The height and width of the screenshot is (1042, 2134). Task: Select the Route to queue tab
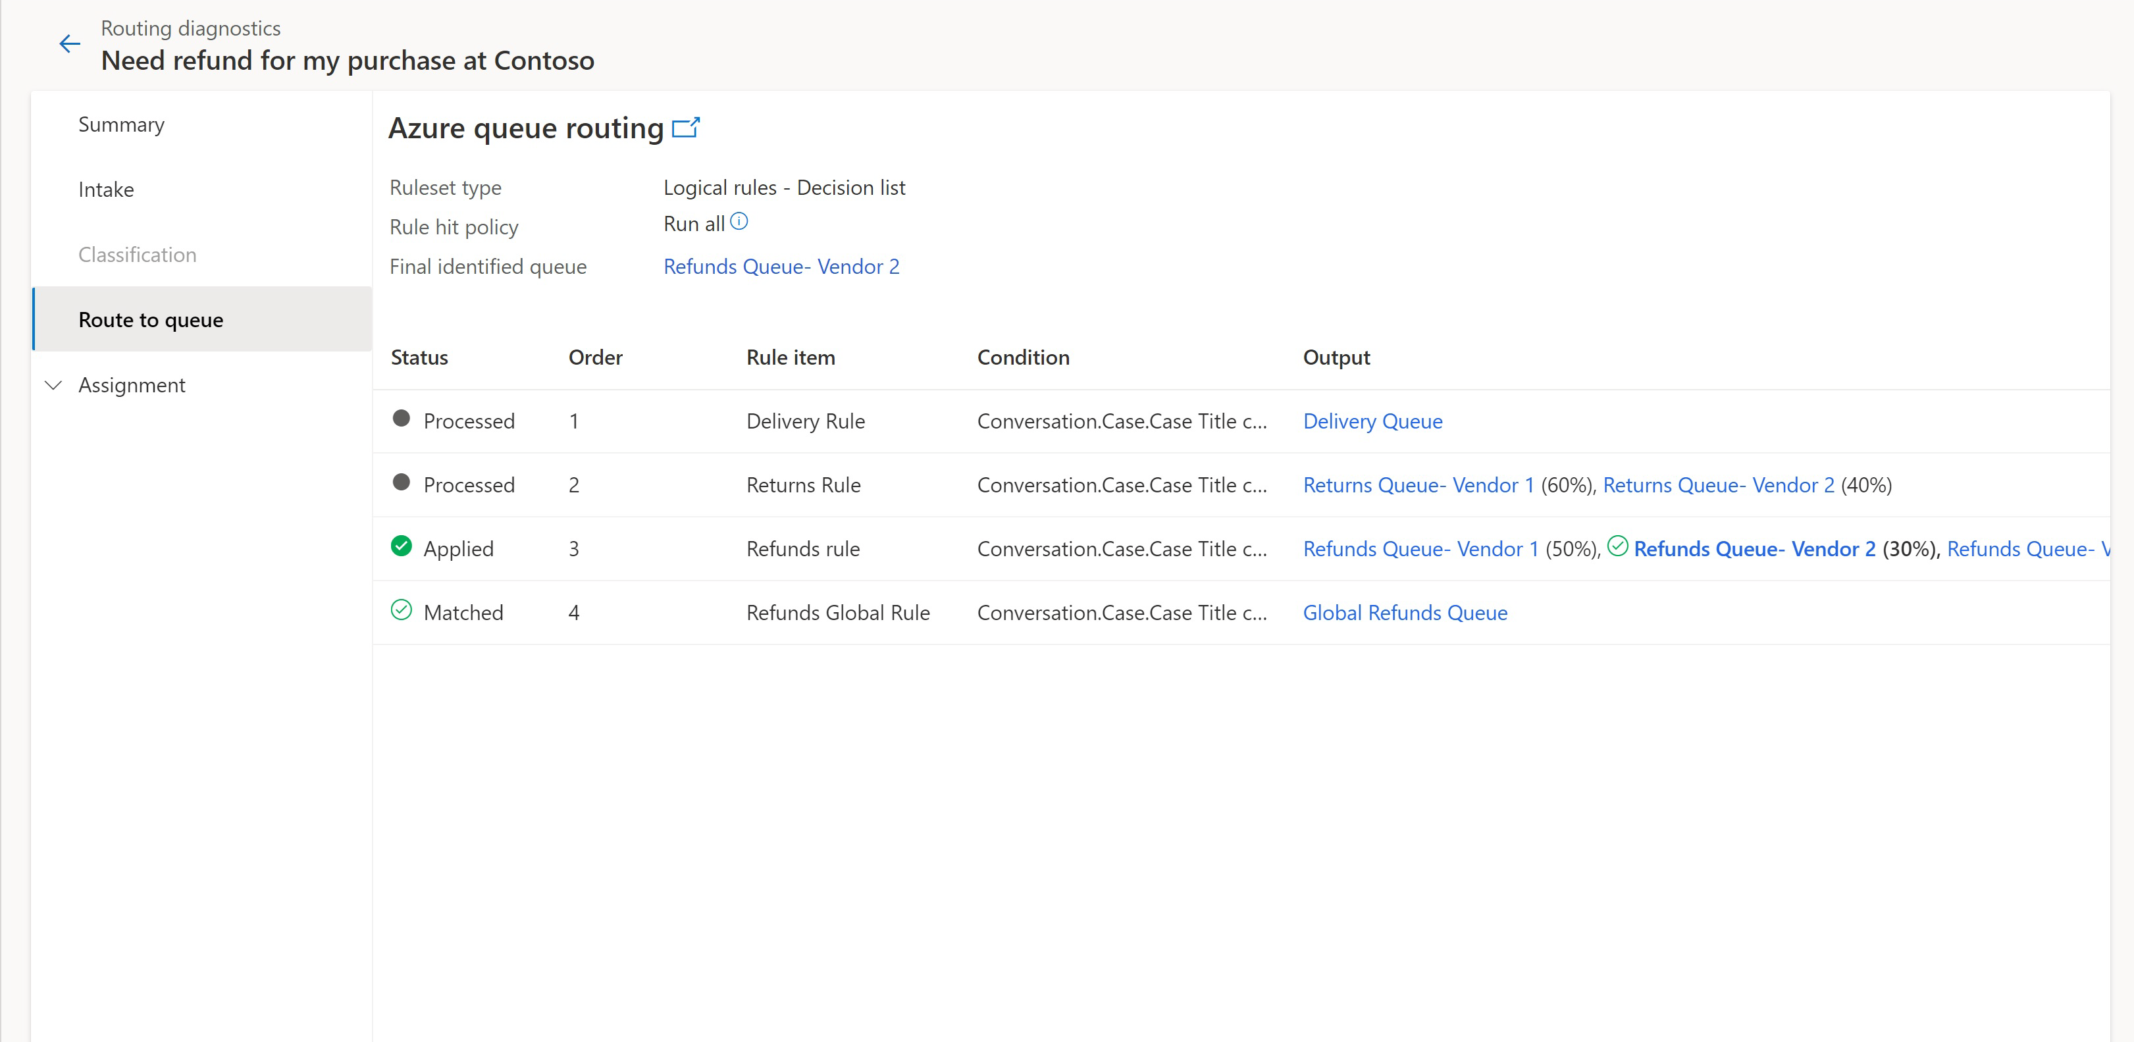149,320
